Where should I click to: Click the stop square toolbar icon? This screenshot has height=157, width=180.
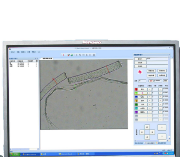point(94,55)
